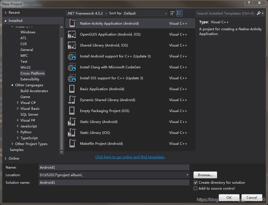268x205 pixels.
Task: Toggle Create directory for solution checkbox
Action: 196,183
